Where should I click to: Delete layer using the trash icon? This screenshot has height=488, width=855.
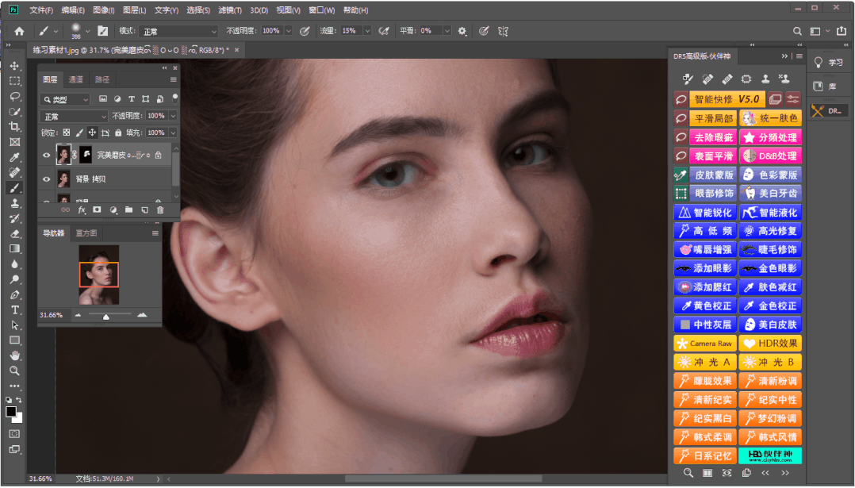(160, 209)
